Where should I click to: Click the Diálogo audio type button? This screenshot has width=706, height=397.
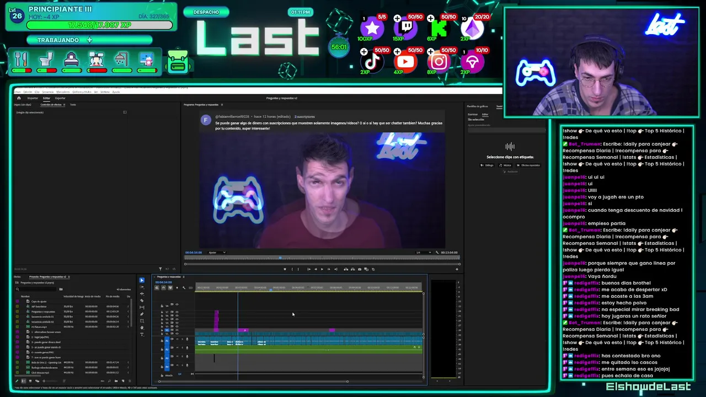487,165
